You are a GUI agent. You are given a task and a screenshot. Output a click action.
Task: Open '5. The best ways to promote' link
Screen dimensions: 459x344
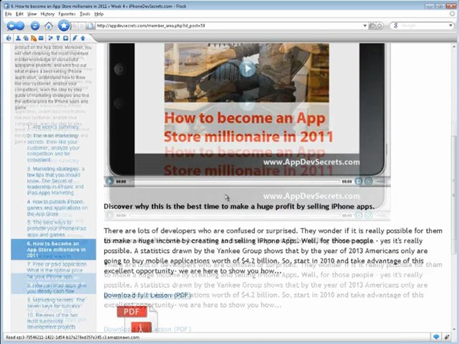coord(55,228)
